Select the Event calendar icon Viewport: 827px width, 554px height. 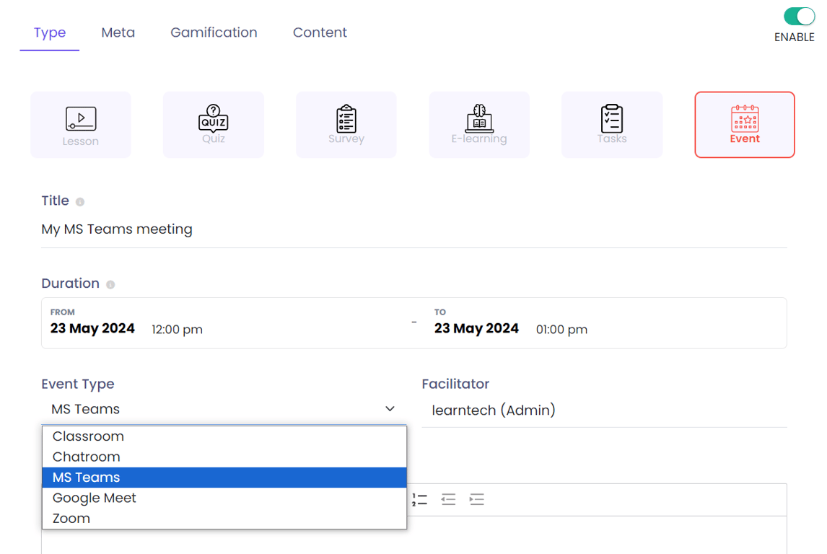[x=745, y=118]
